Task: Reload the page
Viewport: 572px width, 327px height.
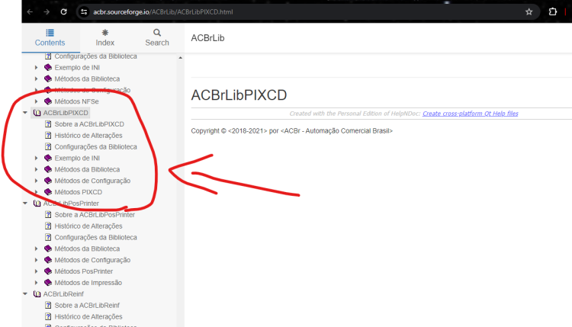Action: tap(64, 12)
